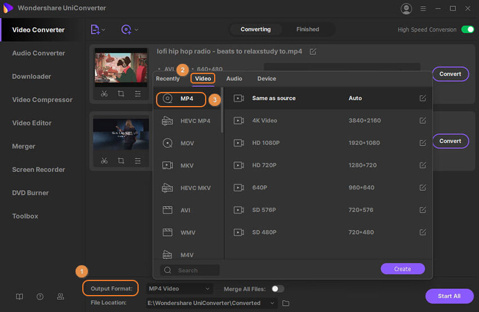Edit the SD 576P preset
Image resolution: width=479 pixels, height=312 pixels.
pyautogui.click(x=423, y=210)
